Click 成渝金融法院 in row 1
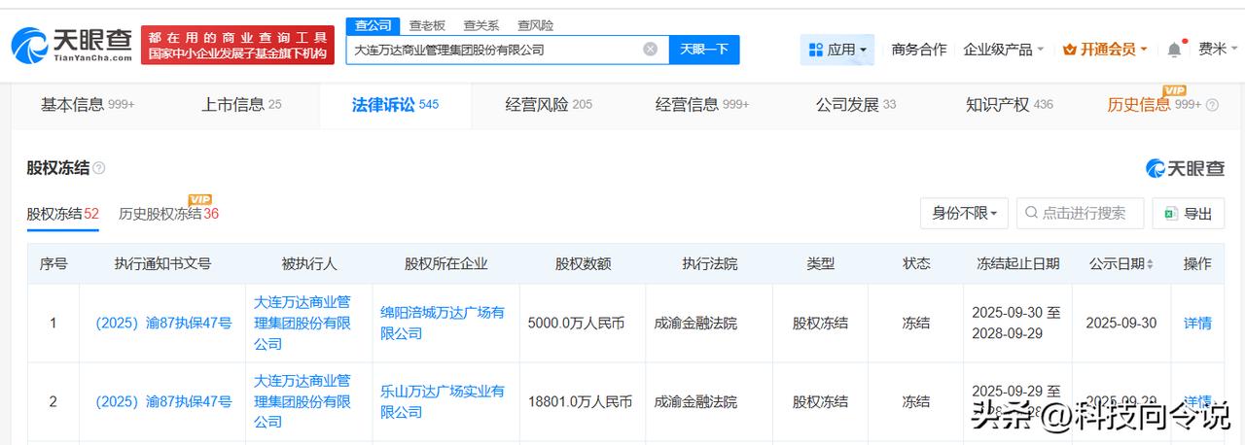Viewport: 1245px width, 445px height. (x=695, y=324)
